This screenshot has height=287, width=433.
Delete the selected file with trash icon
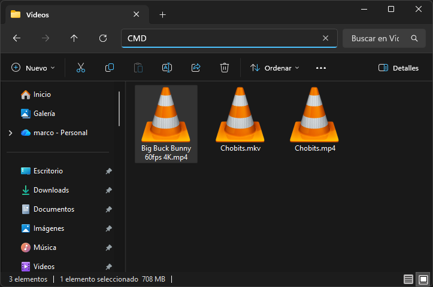coord(225,68)
